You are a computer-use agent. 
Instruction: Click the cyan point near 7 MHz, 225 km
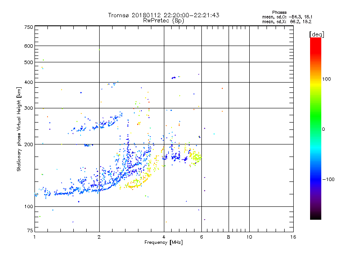tap(214, 134)
